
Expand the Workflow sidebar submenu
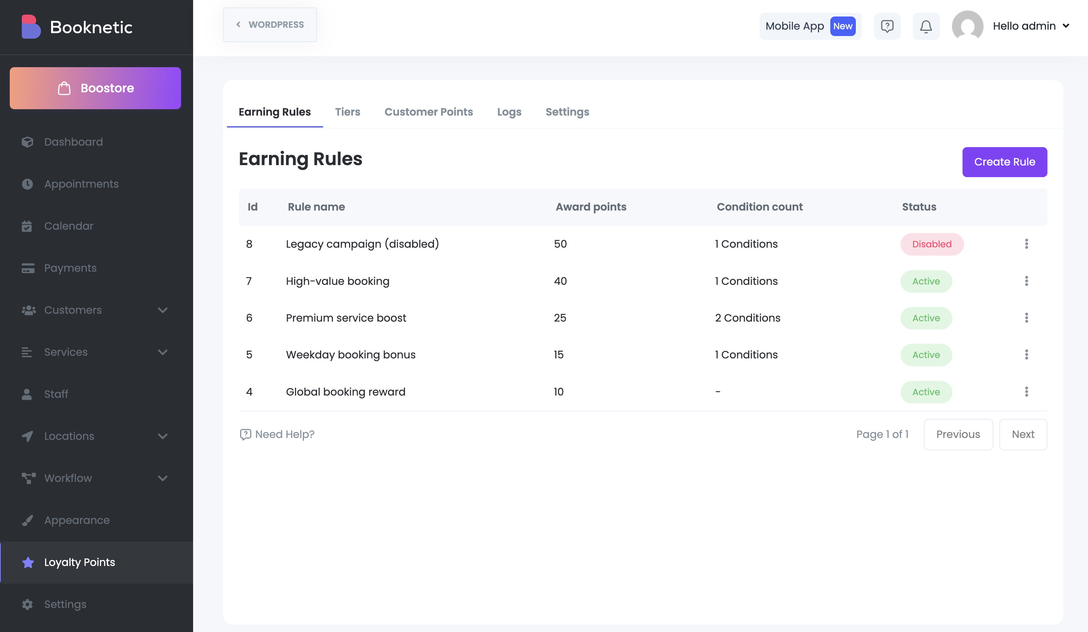coord(163,478)
